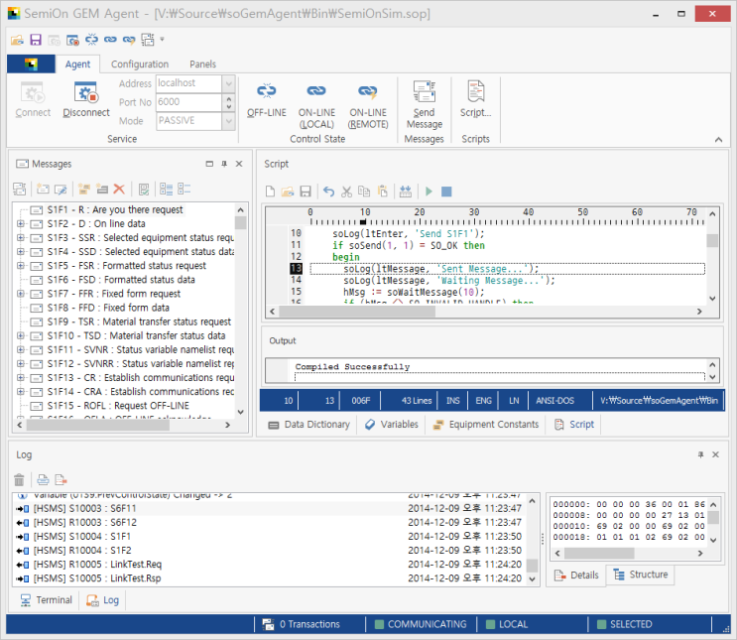
Task: Undo the last script edit
Action: pos(328,192)
